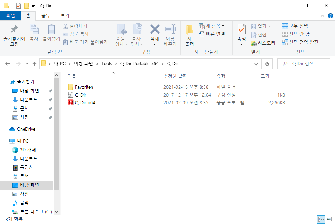335x224 pixels.
Task: Click Tools in address breadcrumb
Action: coord(107,64)
